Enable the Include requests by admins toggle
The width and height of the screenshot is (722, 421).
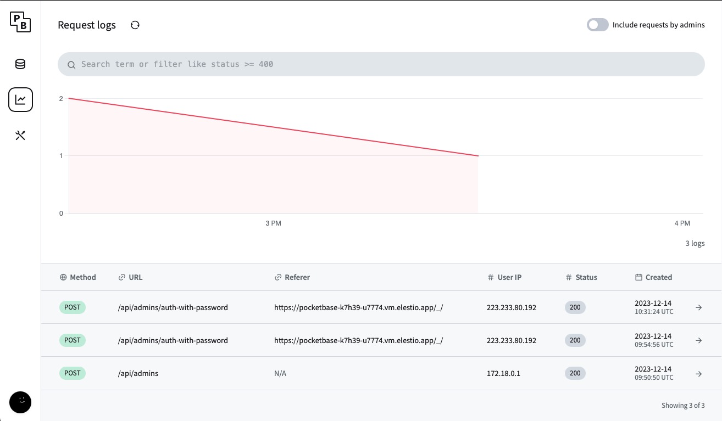click(x=597, y=25)
